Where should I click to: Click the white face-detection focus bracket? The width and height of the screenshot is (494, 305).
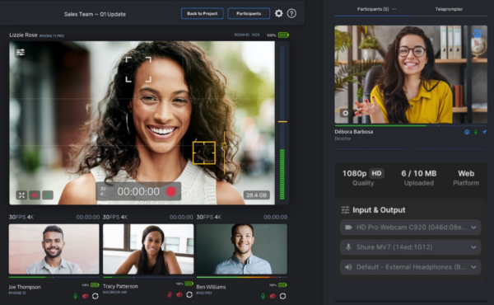pyautogui.click(x=138, y=70)
